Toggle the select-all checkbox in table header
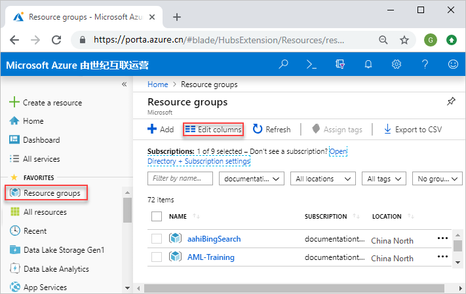Viewport: 466px width, 294px height. tap(157, 216)
